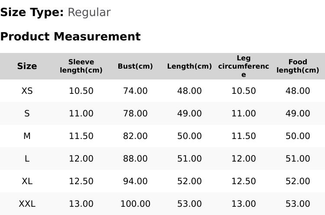
Task: Click the Product Measurement heading
Action: coord(71,36)
